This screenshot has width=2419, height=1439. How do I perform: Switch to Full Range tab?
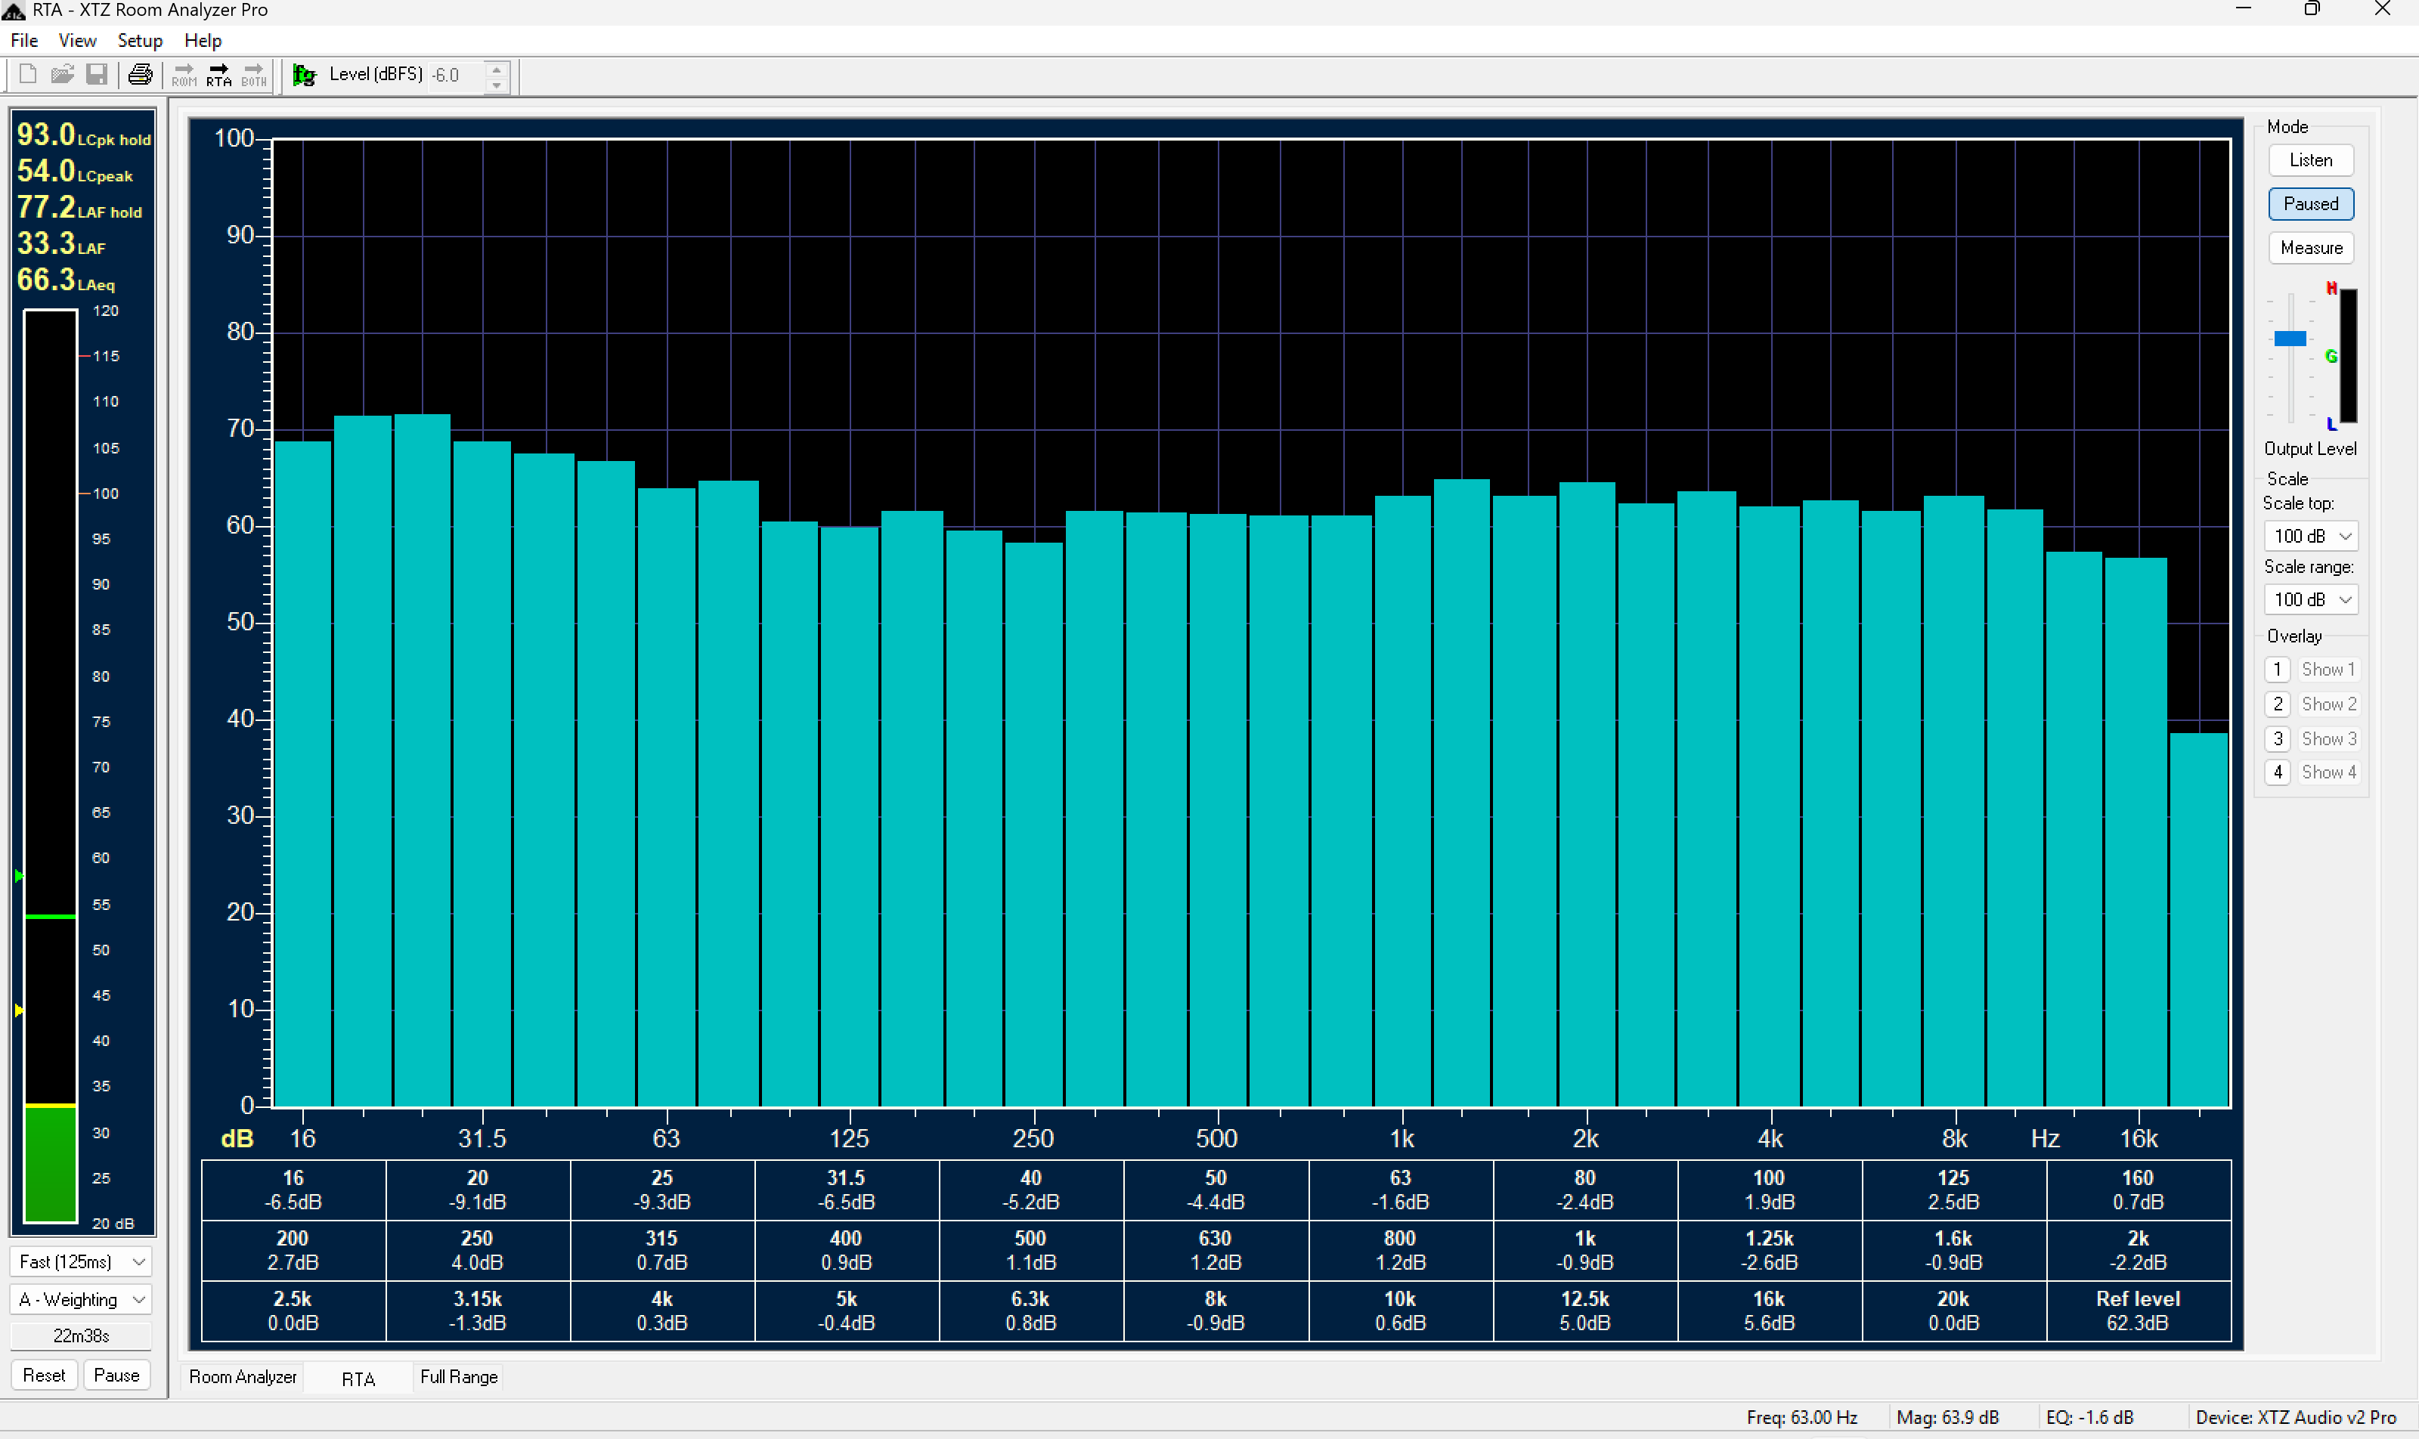click(x=459, y=1377)
